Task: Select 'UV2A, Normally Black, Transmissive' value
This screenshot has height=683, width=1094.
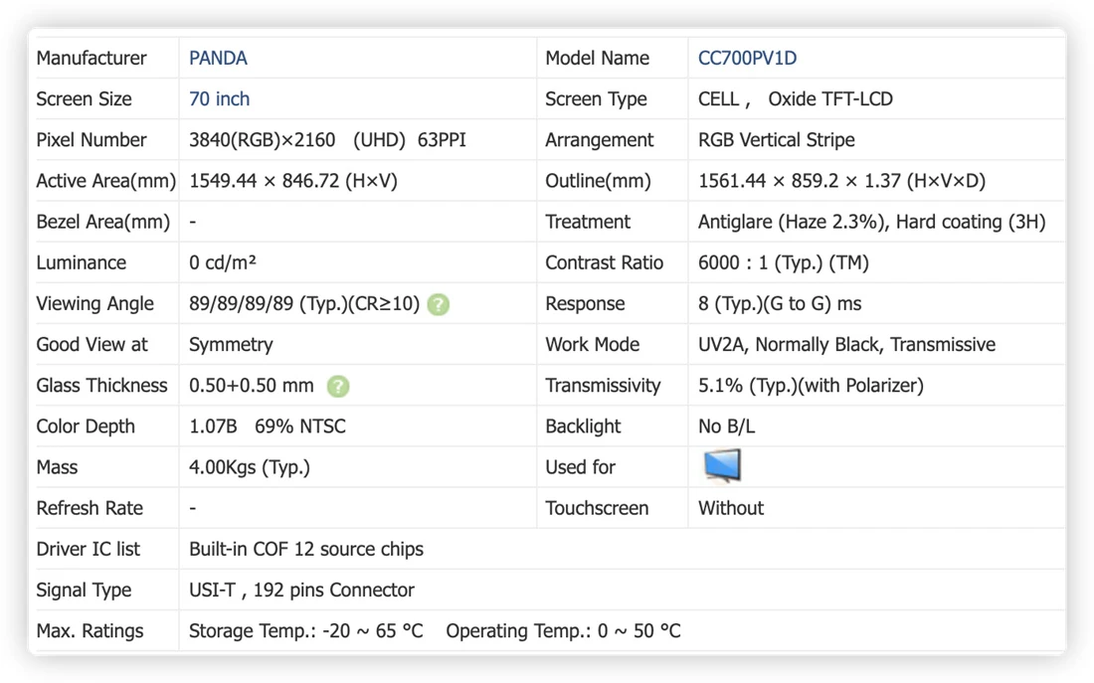Action: point(847,345)
